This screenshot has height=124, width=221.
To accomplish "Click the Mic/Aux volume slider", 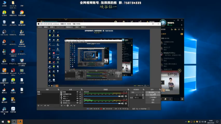I will (102, 103).
